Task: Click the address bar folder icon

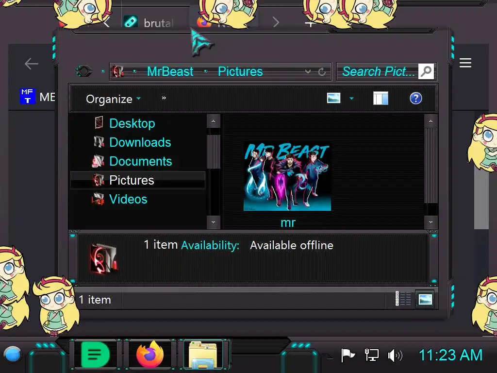Action: [x=118, y=71]
